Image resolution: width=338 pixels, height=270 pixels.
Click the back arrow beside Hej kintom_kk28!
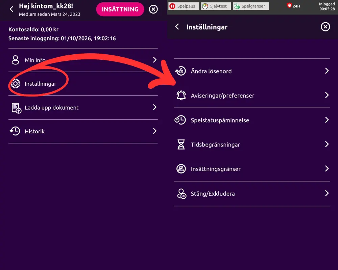(11, 9)
